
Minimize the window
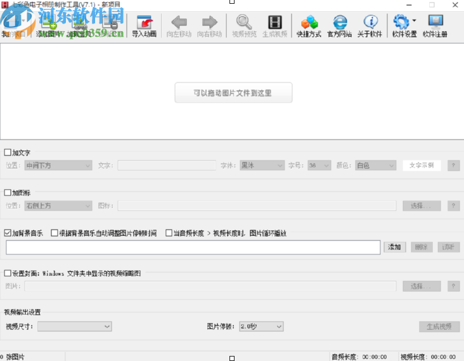[409, 5]
